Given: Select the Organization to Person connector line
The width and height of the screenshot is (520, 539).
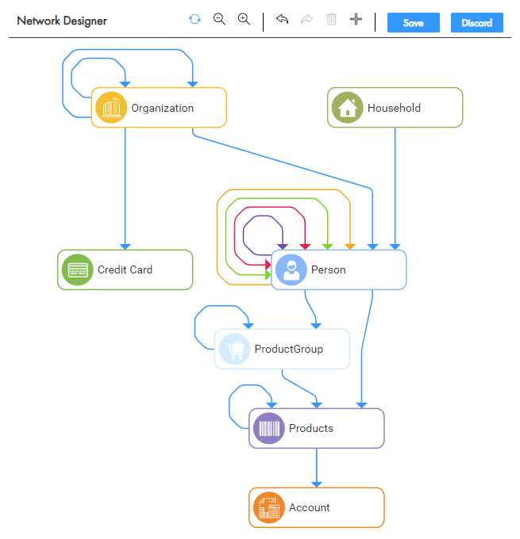Looking at the screenshot, I should coord(283,162).
